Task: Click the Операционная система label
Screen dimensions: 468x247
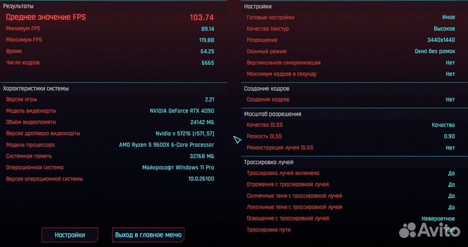Action: coord(34,168)
